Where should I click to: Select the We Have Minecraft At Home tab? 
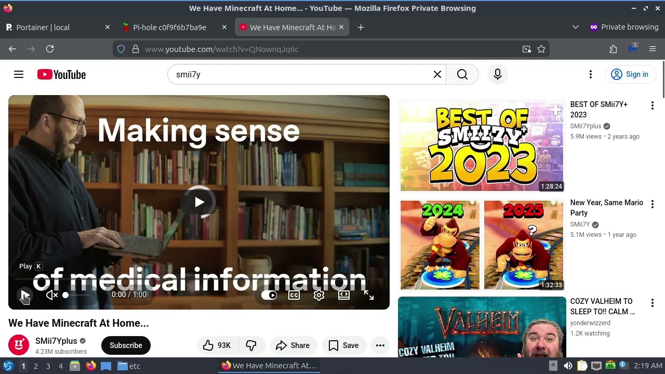(x=292, y=27)
